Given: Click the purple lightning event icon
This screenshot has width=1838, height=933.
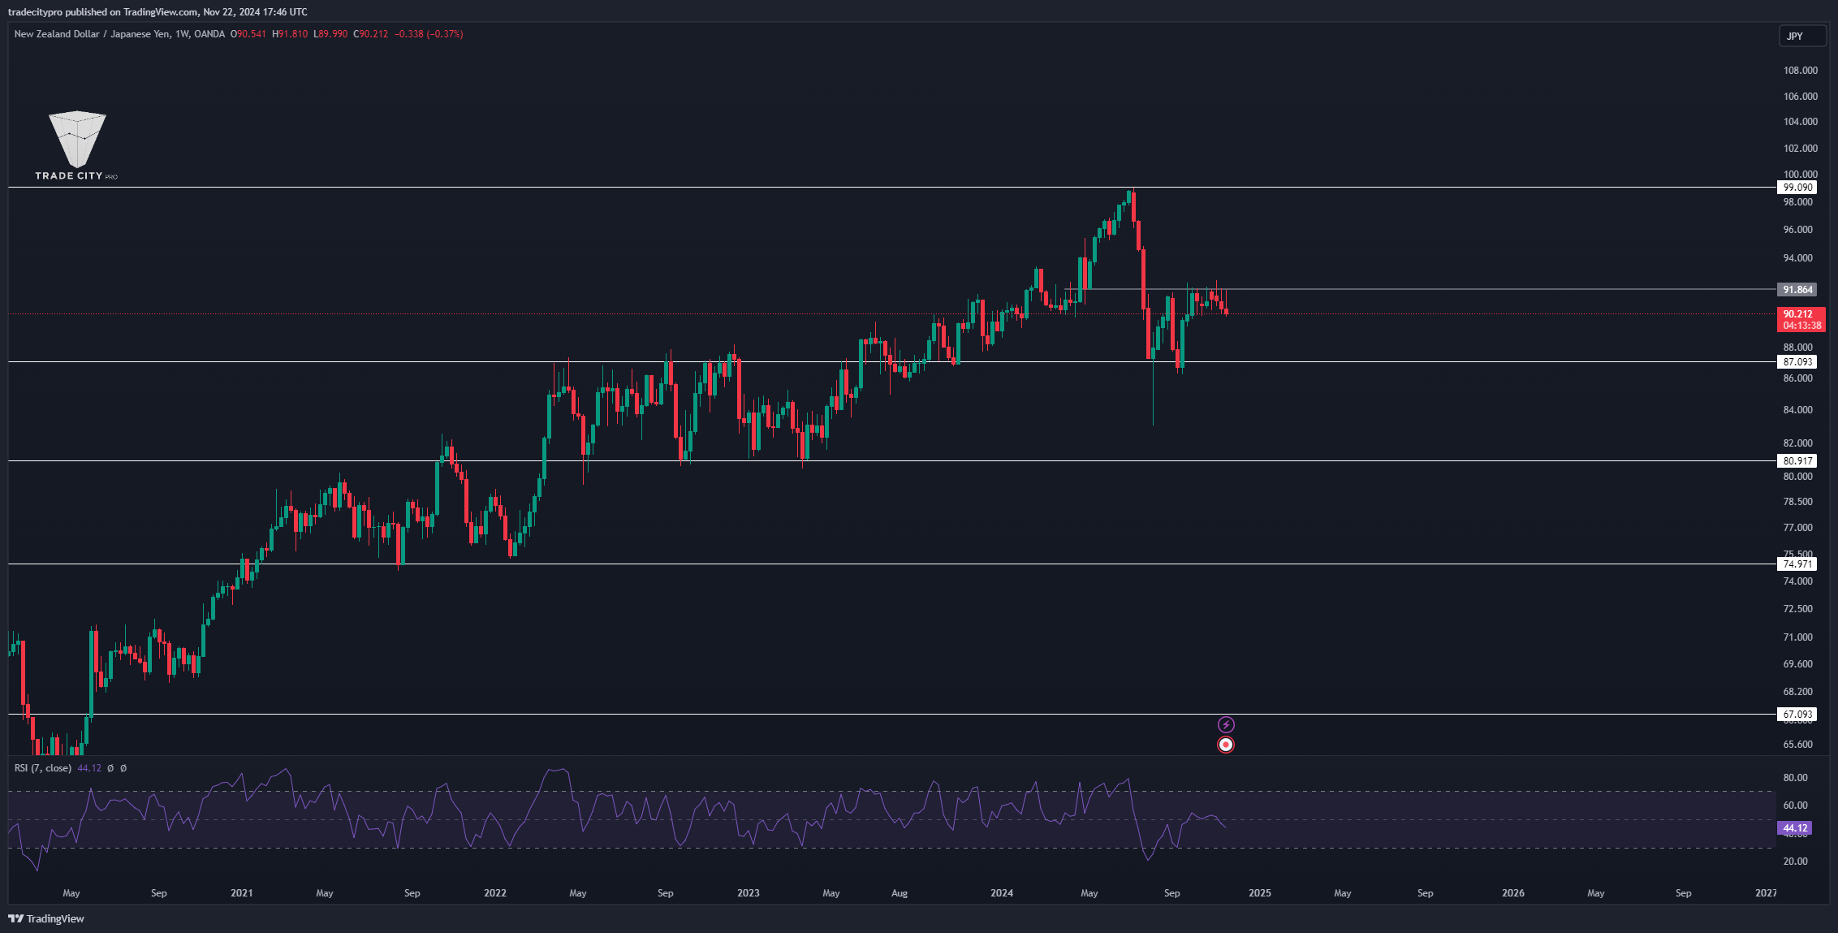Looking at the screenshot, I should click(x=1226, y=724).
